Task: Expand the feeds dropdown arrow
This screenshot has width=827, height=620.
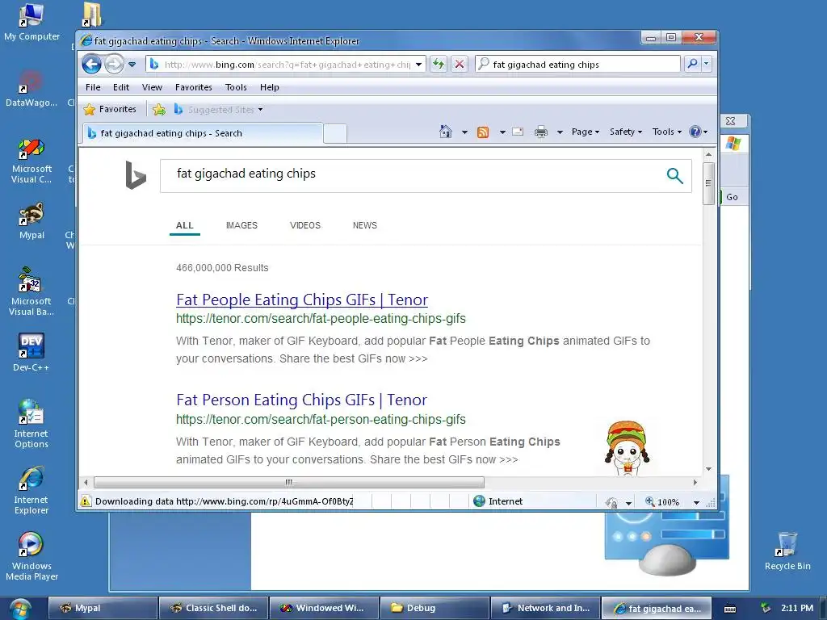Action: click(x=502, y=132)
